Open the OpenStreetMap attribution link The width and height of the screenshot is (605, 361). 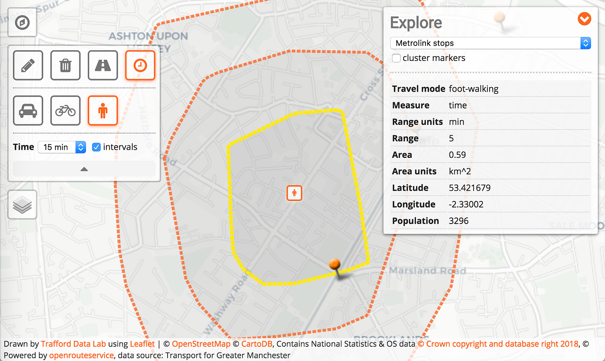[201, 344]
